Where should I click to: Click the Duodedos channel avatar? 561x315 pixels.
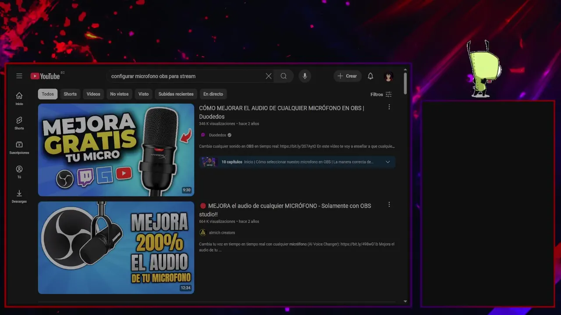(202, 135)
